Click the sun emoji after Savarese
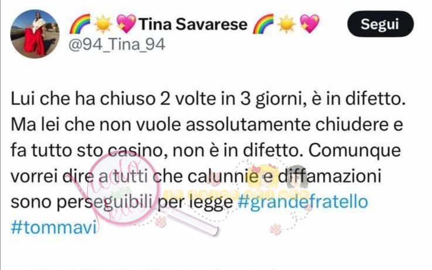The width and height of the screenshot is (432, 270). coord(286,24)
